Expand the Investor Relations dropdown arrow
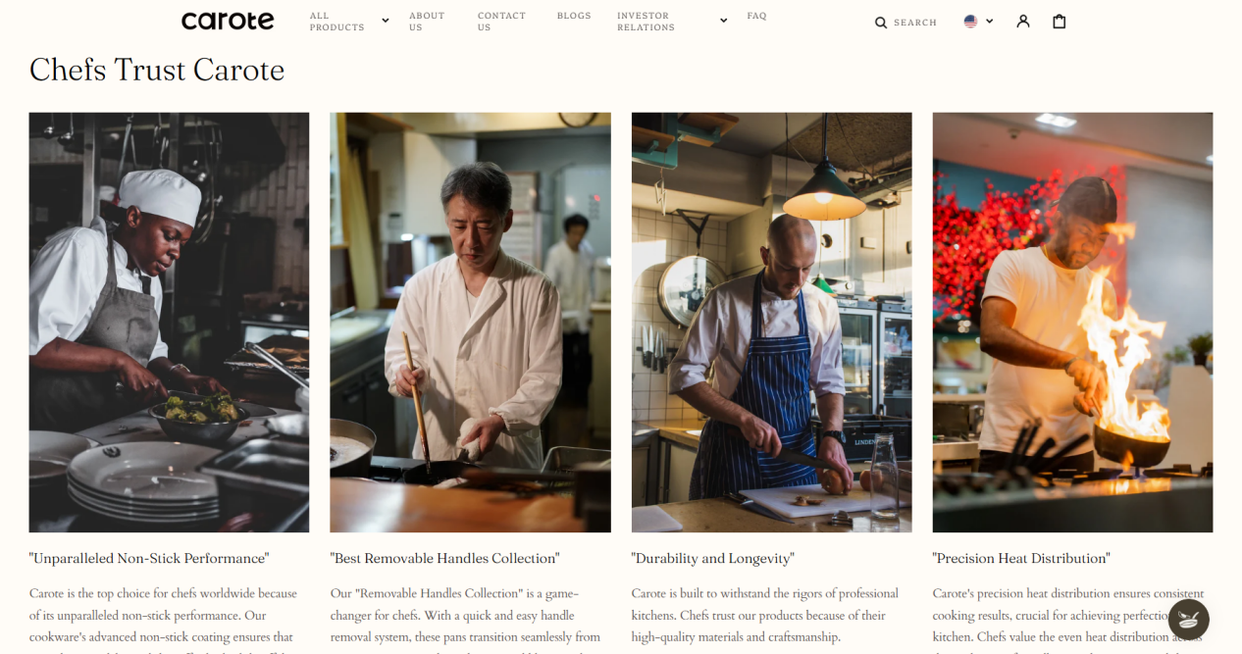 (723, 21)
